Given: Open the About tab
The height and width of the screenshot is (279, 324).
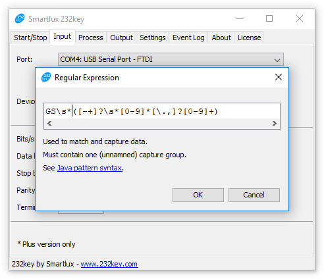Looking at the screenshot, I should tap(221, 38).
